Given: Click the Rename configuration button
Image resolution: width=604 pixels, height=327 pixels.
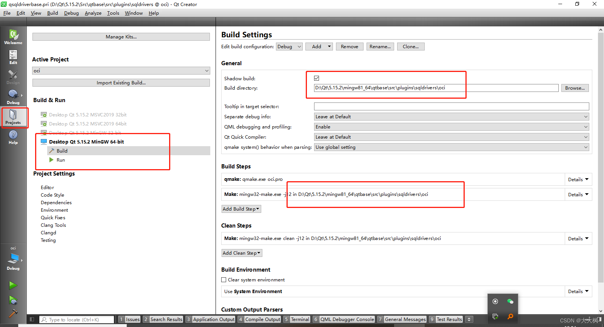Looking at the screenshot, I should (x=380, y=47).
